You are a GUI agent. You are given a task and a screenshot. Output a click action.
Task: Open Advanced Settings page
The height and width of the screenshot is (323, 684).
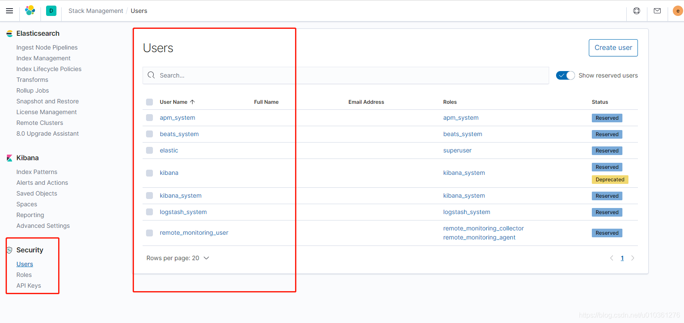pyautogui.click(x=43, y=226)
